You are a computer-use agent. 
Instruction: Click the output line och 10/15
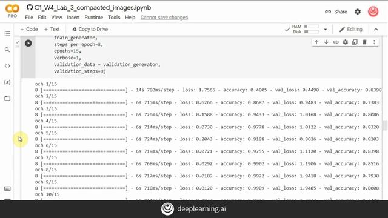point(47,194)
